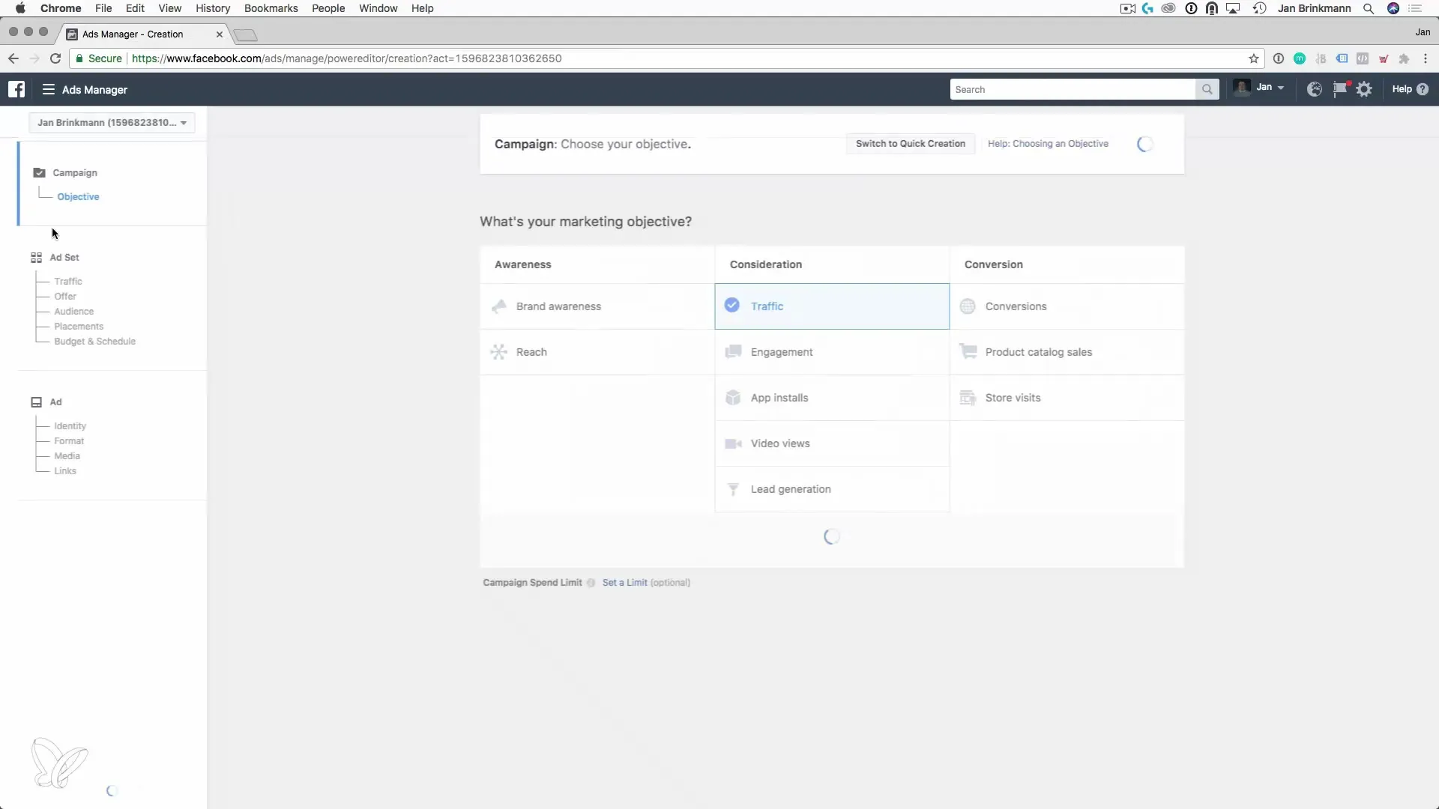
Task: Open the Bookmarks menu
Action: pyautogui.click(x=271, y=8)
